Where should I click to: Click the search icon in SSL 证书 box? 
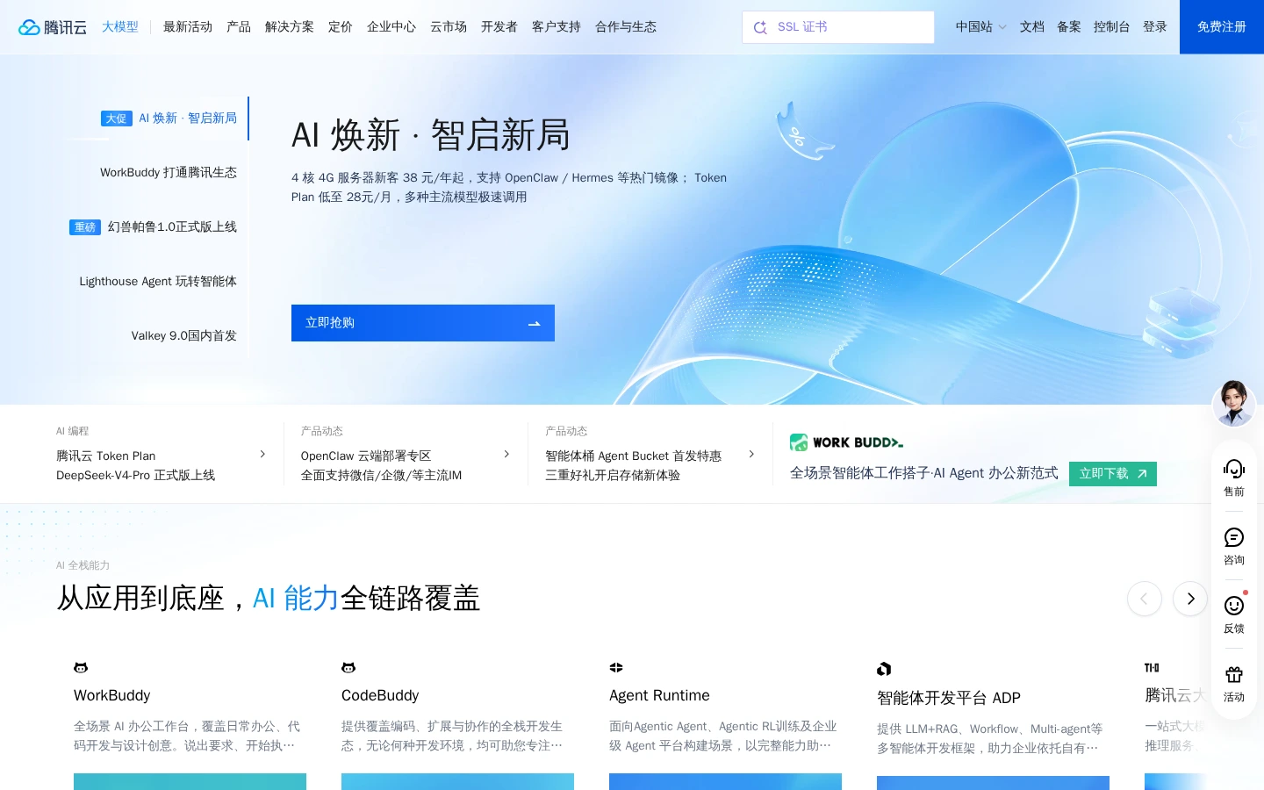coord(760,27)
